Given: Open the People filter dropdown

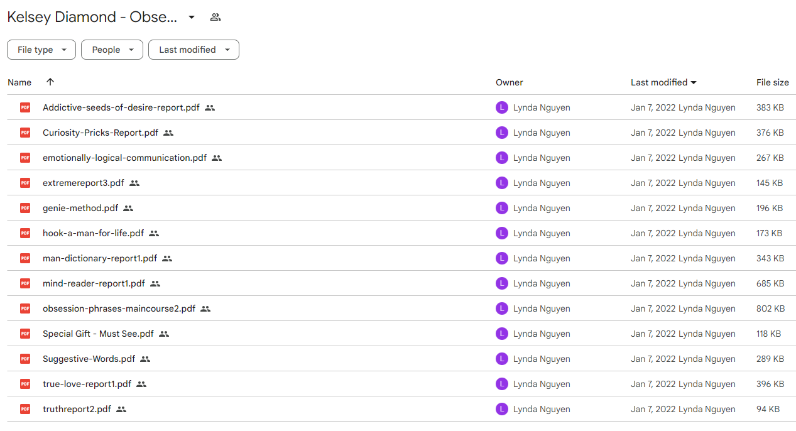Looking at the screenshot, I should 112,50.
